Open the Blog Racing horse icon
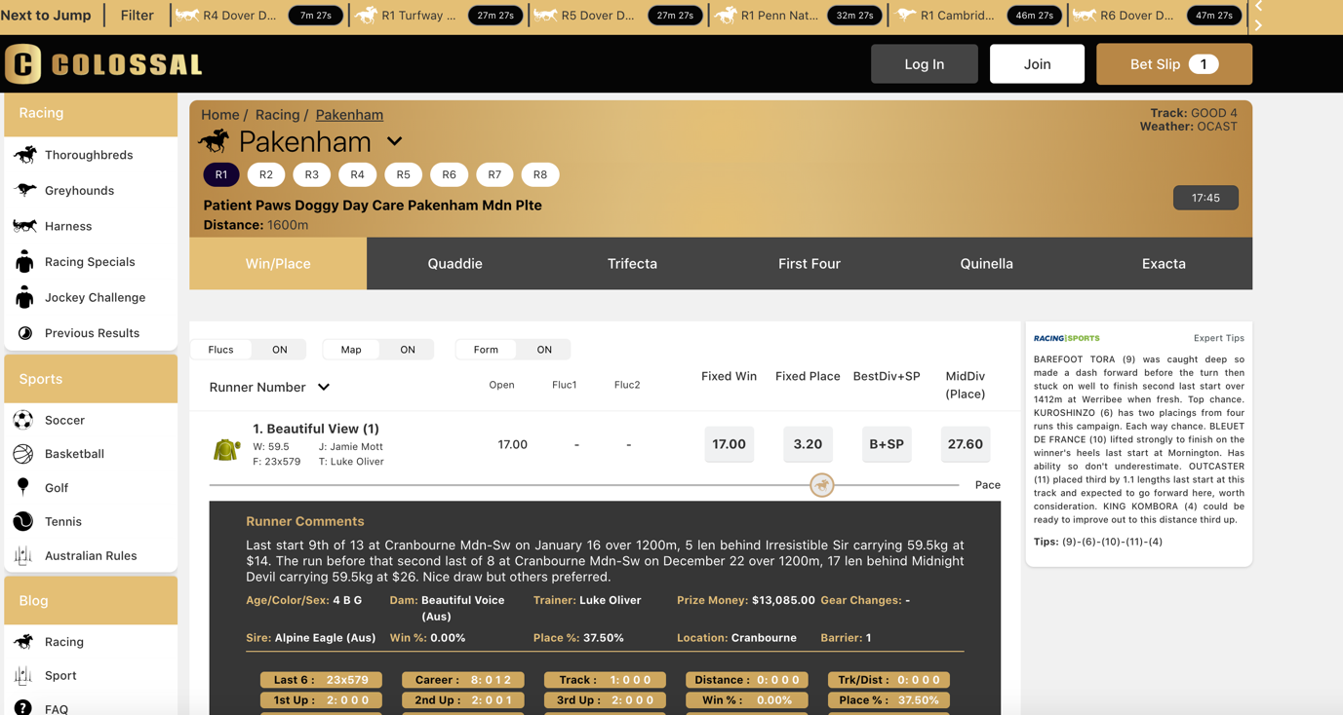1343x715 pixels. click(x=23, y=641)
